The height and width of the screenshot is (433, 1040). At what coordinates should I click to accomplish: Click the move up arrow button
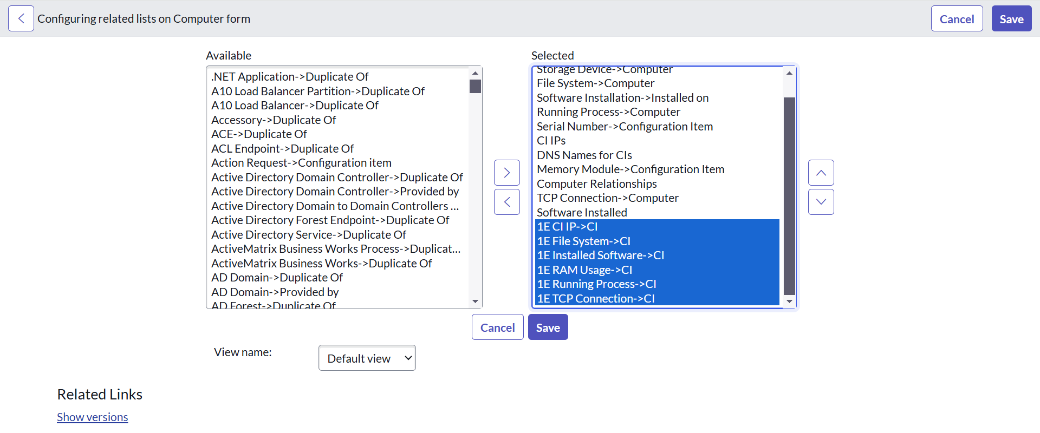(x=821, y=173)
